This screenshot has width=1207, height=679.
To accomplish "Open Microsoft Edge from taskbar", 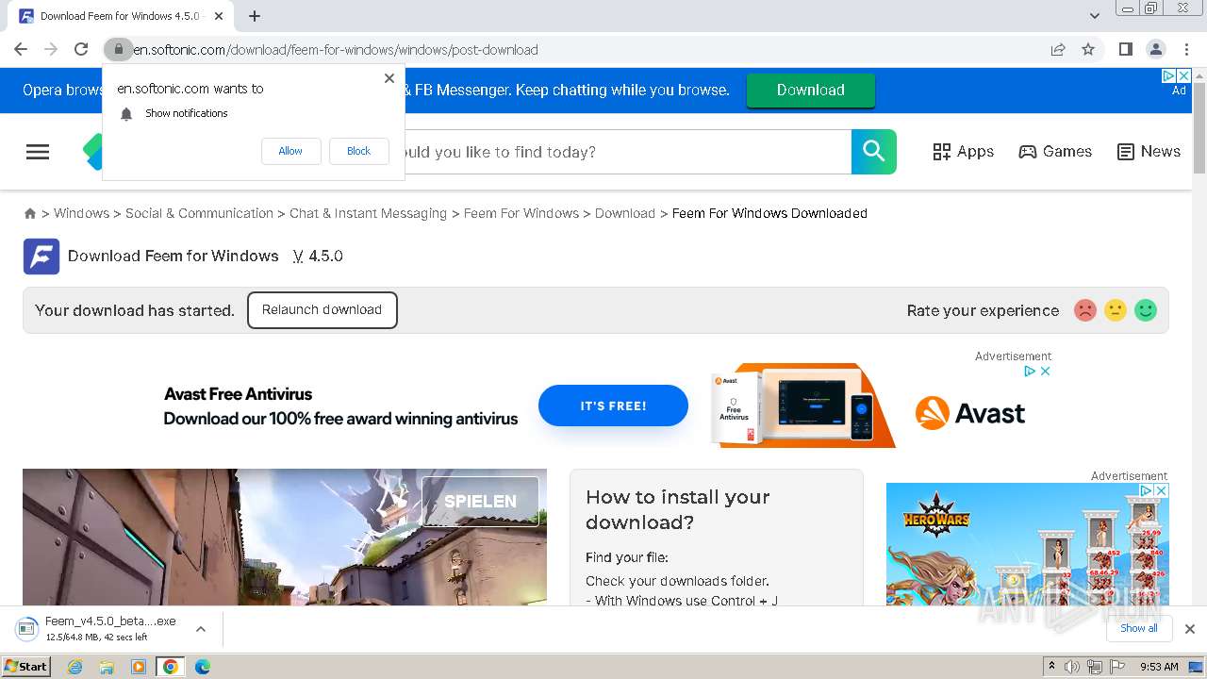I will (203, 667).
